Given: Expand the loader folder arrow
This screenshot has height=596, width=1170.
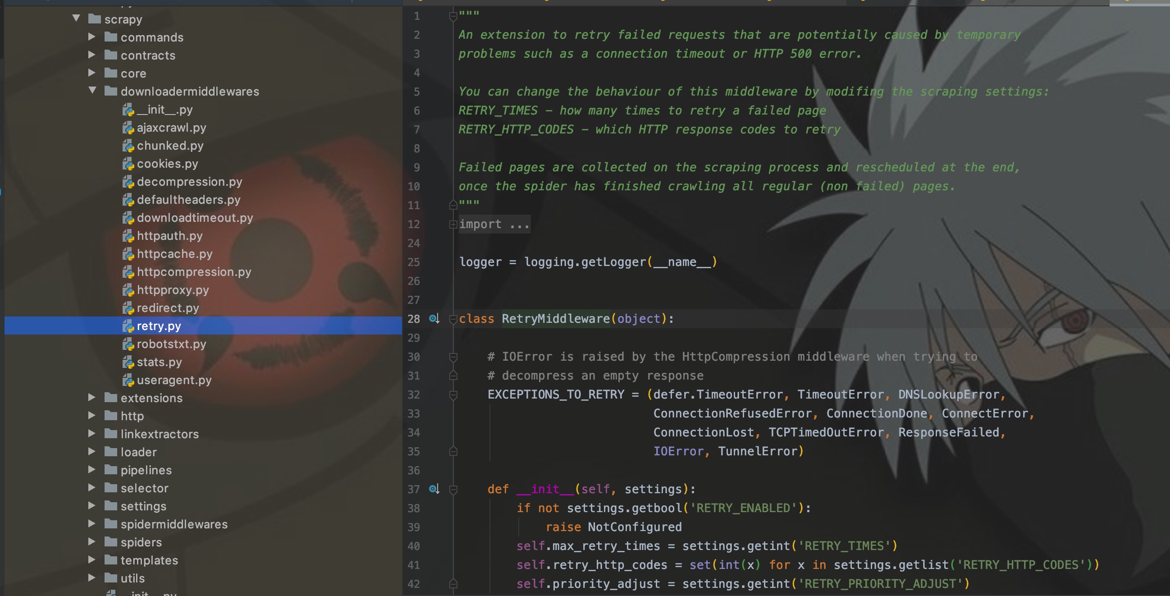Looking at the screenshot, I should (92, 452).
